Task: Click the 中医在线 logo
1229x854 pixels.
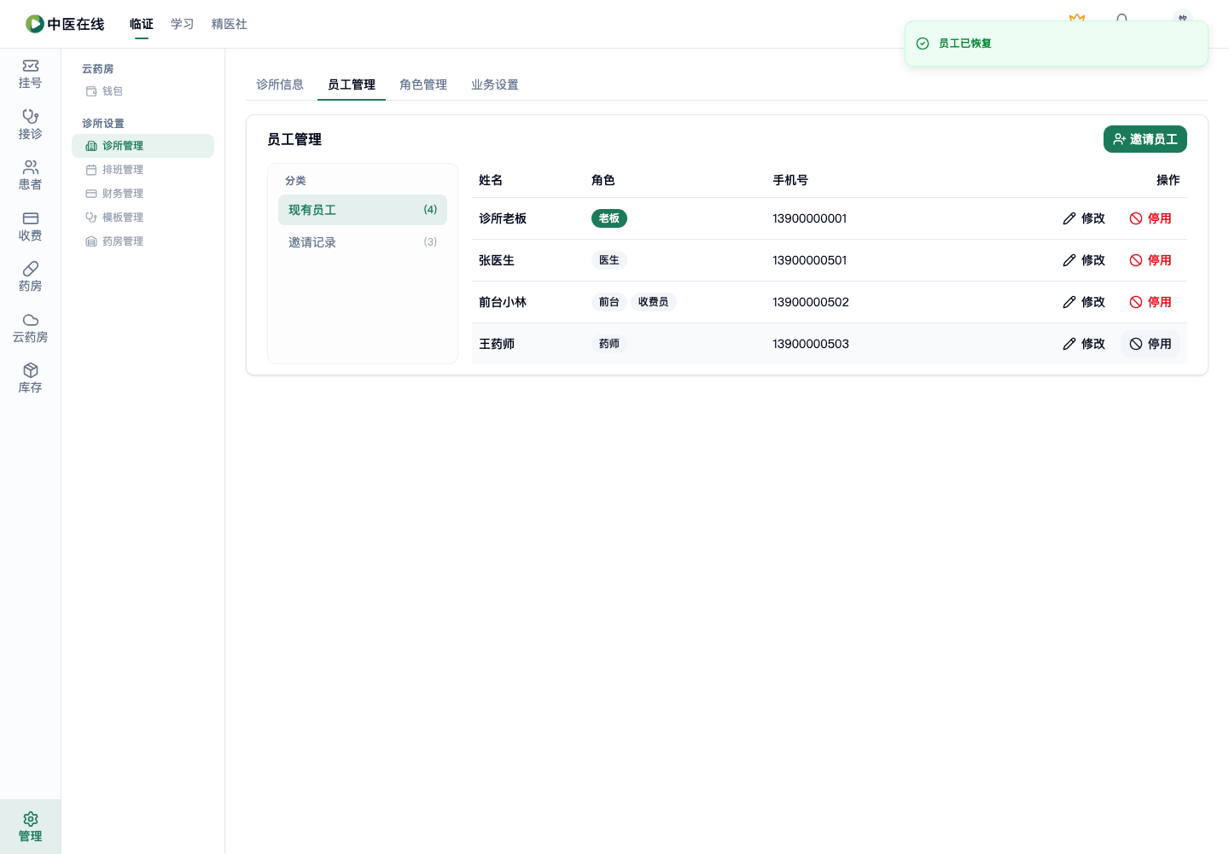Action: coord(65,24)
